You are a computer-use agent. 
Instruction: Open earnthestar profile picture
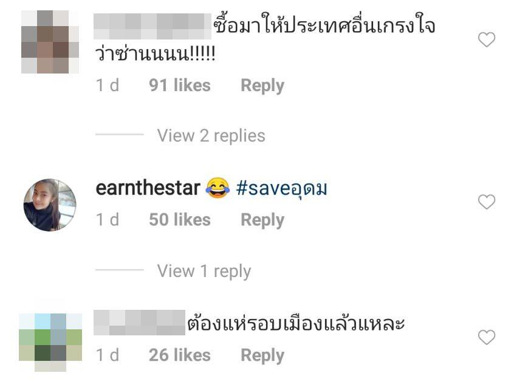pyautogui.click(x=50, y=205)
